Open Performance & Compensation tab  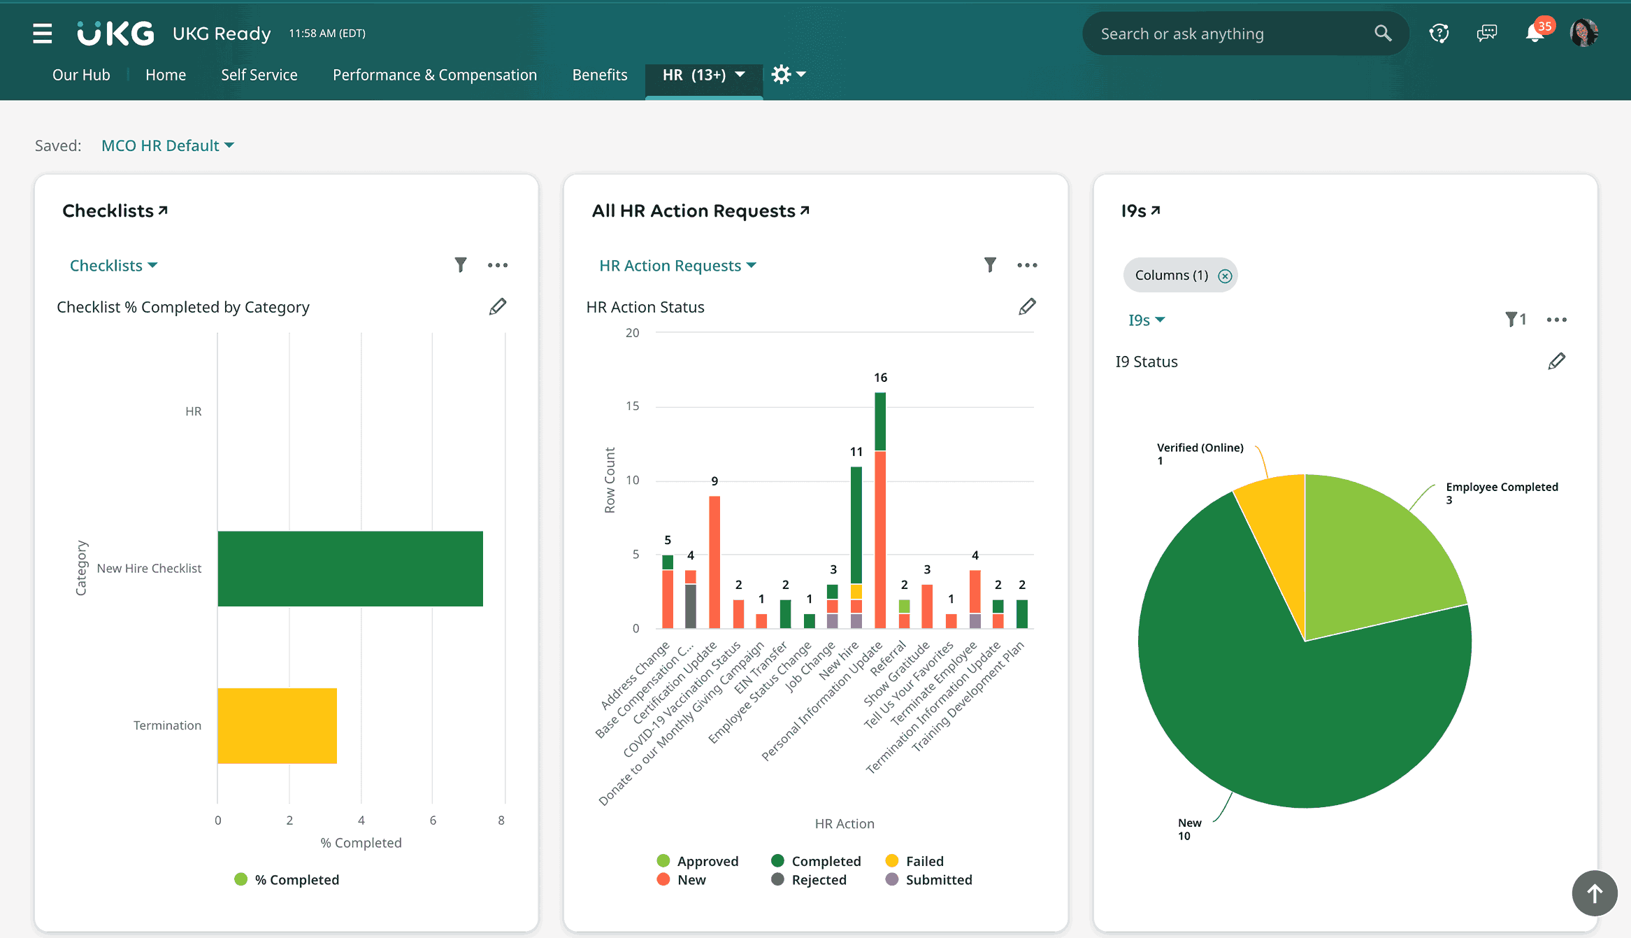434,75
